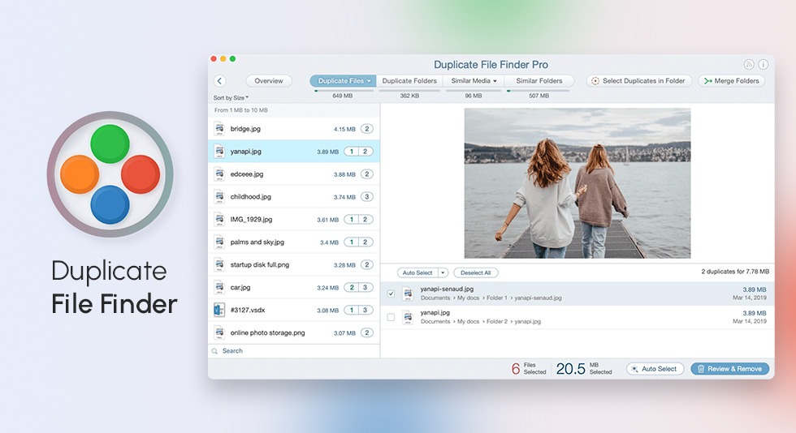Switch to the Similar Media tab
Screen dimensions: 796x433
474,80
